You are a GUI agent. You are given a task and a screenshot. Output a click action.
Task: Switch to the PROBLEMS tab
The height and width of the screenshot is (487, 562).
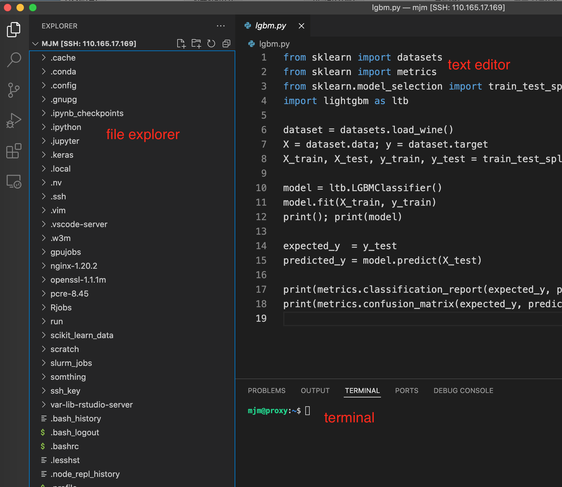click(x=266, y=390)
